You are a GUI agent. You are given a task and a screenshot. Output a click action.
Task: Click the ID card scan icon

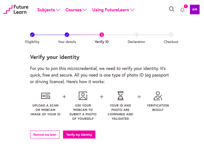(45, 96)
